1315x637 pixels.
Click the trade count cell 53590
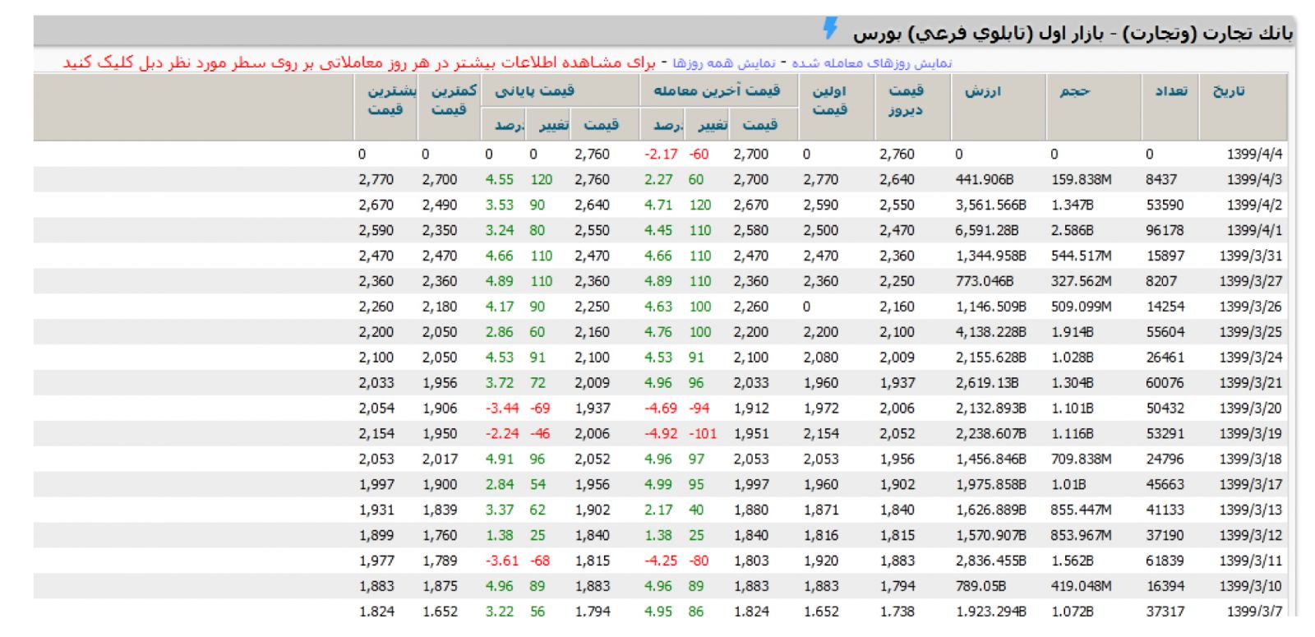coord(1165,205)
